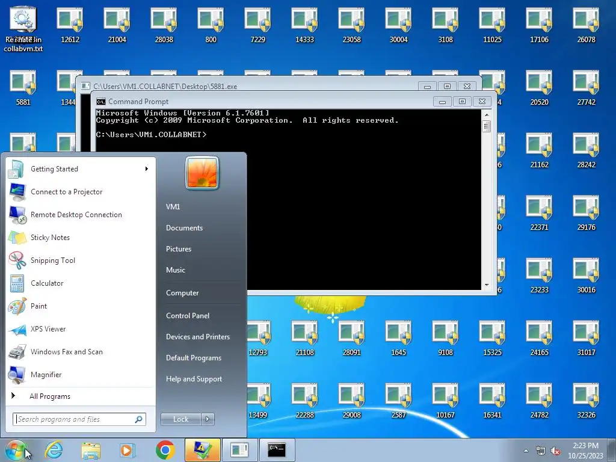Open Google Chrome from the taskbar
This screenshot has height=462, width=616.
click(165, 450)
